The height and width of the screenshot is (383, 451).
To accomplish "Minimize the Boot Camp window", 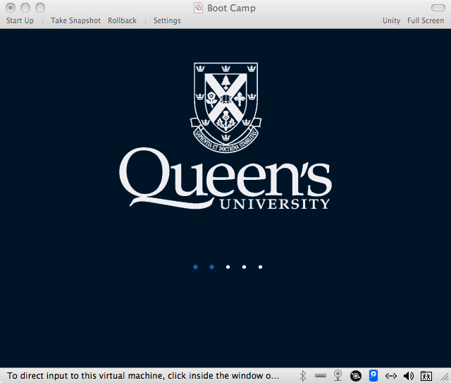I will (25, 8).
